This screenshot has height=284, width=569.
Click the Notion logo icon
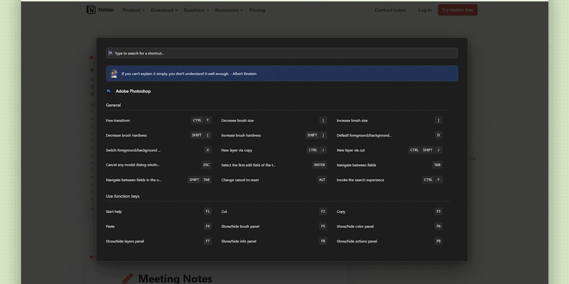click(91, 10)
